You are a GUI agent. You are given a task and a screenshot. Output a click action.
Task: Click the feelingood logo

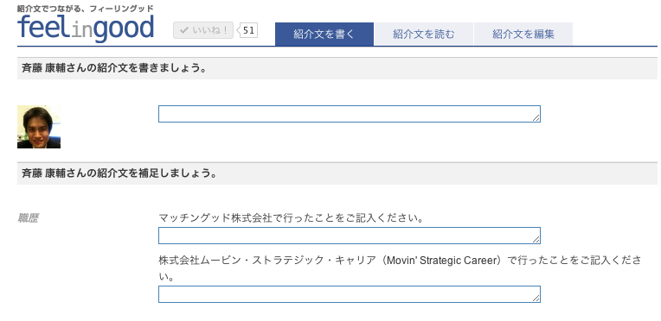[x=86, y=28]
